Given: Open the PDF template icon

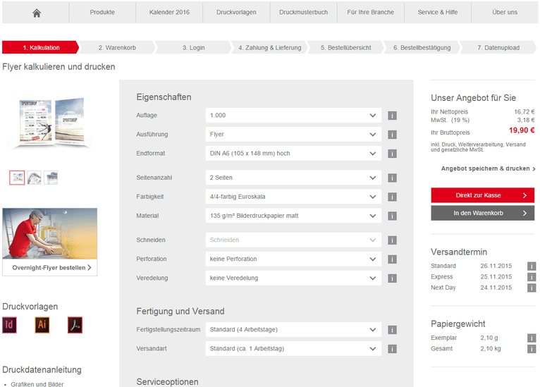Looking at the screenshot, I should pyautogui.click(x=75, y=325).
